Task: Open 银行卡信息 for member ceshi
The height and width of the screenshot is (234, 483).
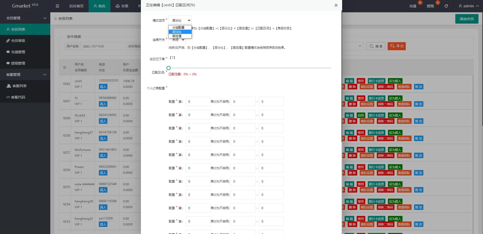Action: pyautogui.click(x=376, y=81)
